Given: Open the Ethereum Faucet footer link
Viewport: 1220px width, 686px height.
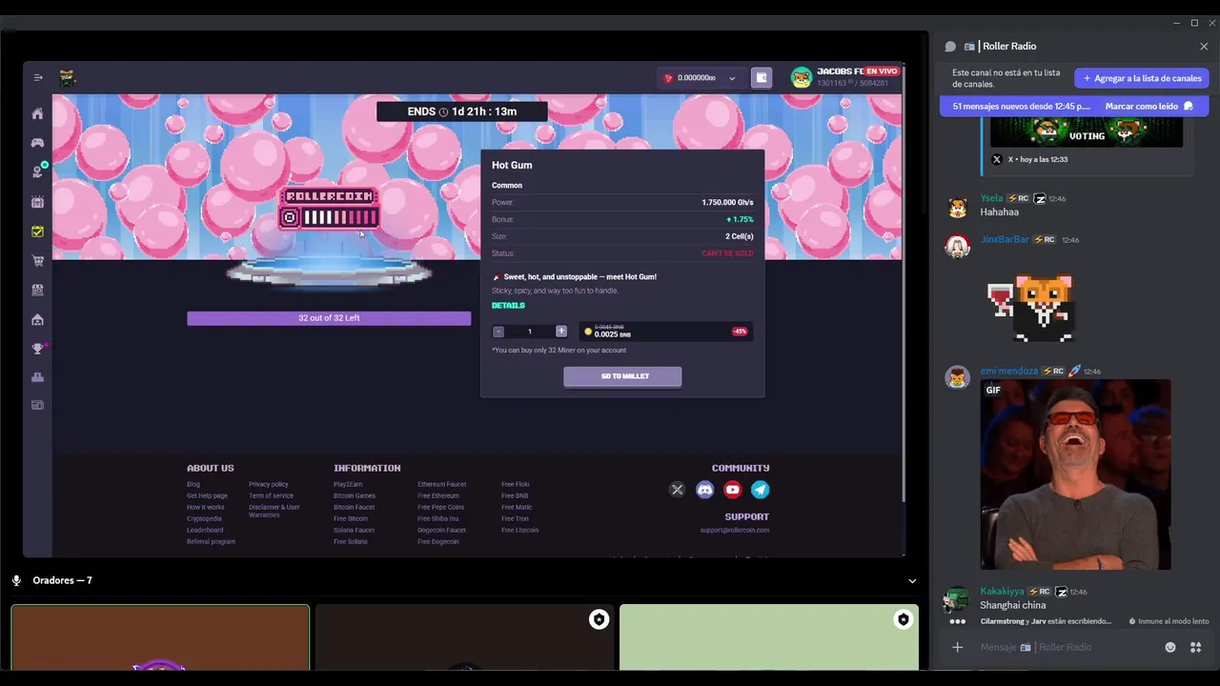Looking at the screenshot, I should coord(441,484).
